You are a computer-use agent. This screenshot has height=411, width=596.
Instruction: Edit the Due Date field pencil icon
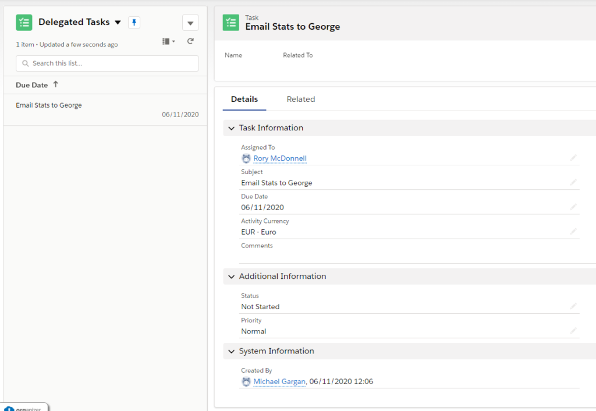[x=573, y=207]
